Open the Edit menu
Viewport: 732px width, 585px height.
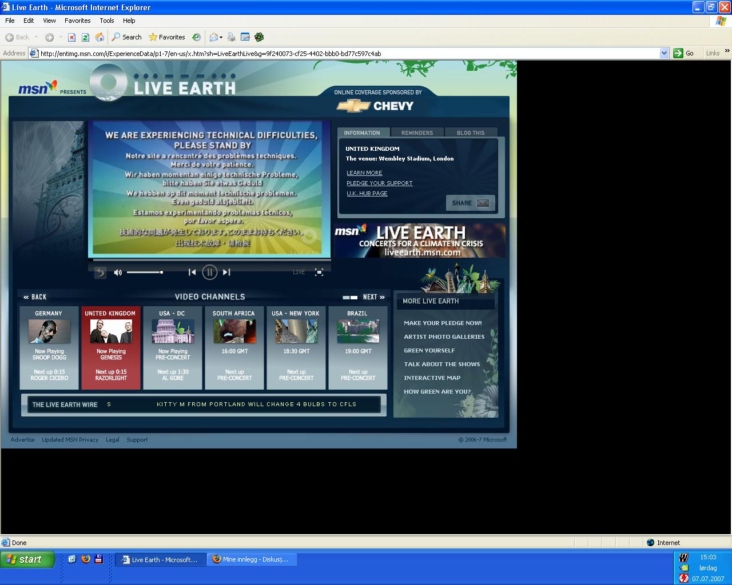29,21
